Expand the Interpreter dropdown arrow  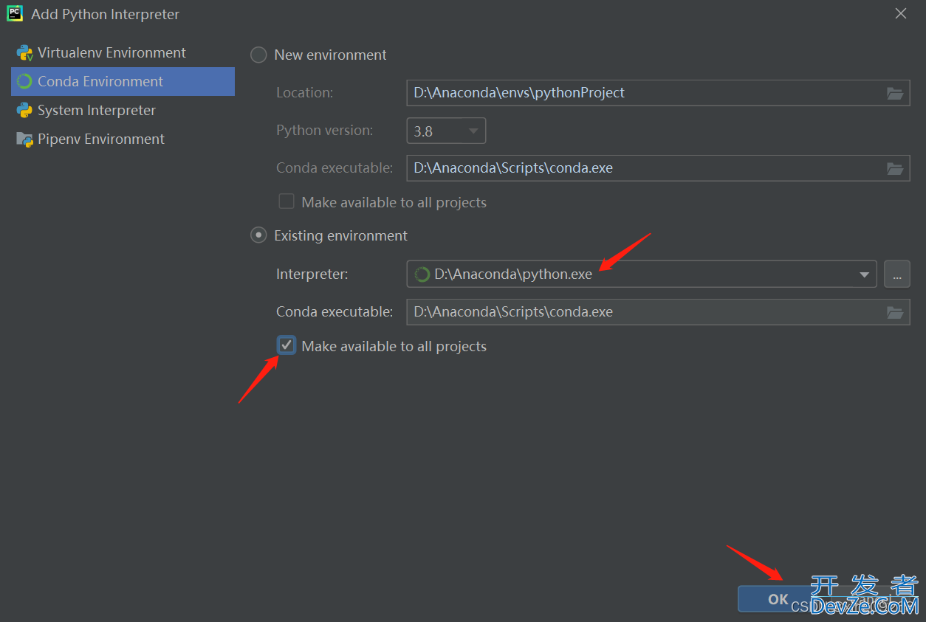tap(864, 274)
